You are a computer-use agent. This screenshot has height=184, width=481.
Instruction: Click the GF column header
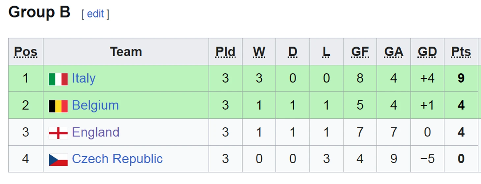click(360, 52)
